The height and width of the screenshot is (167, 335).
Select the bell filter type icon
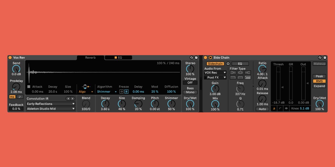click(x=240, y=72)
